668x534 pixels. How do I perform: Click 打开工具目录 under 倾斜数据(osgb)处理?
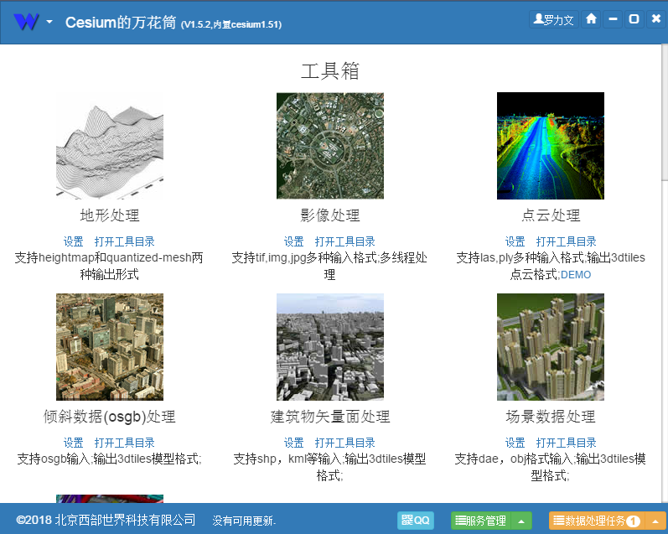click(124, 443)
